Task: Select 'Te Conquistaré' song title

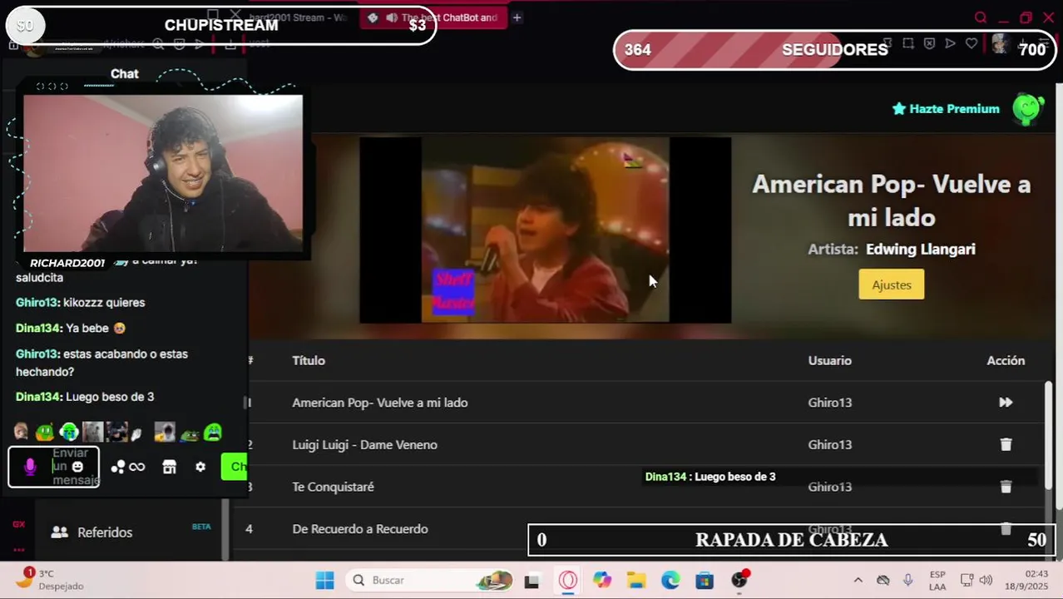Action: pyautogui.click(x=333, y=487)
